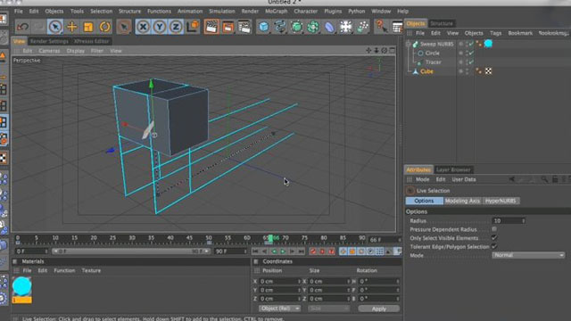Select the Scale tool icon

click(88, 27)
